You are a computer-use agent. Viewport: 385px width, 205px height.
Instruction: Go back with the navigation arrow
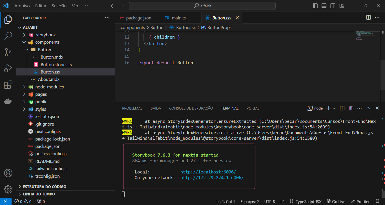[x=113, y=6]
